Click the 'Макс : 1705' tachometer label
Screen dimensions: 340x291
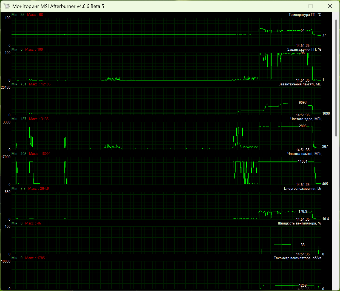pos(35,258)
